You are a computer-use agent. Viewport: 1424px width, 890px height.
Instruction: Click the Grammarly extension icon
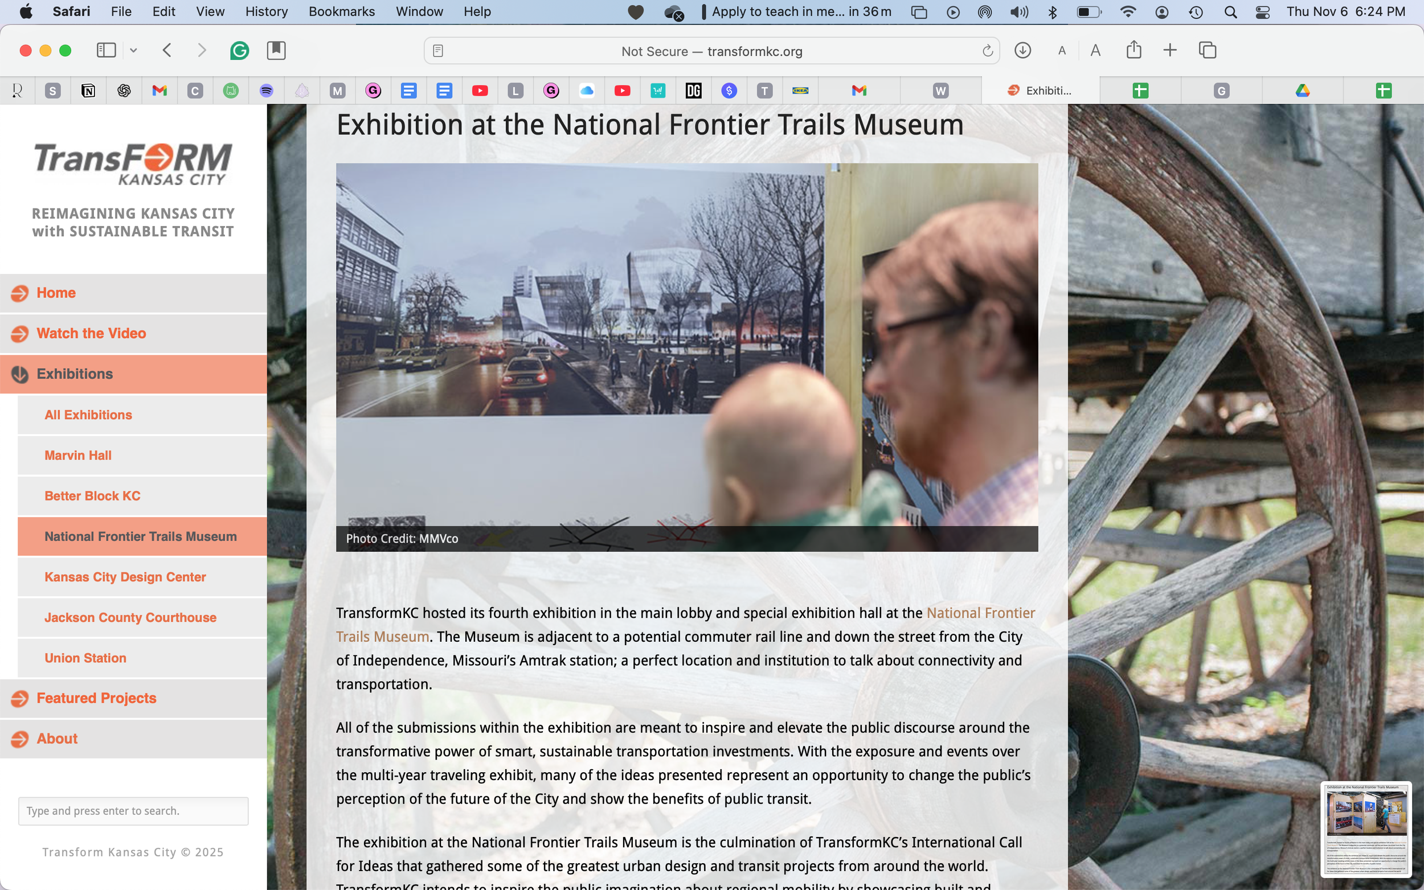pos(239,51)
